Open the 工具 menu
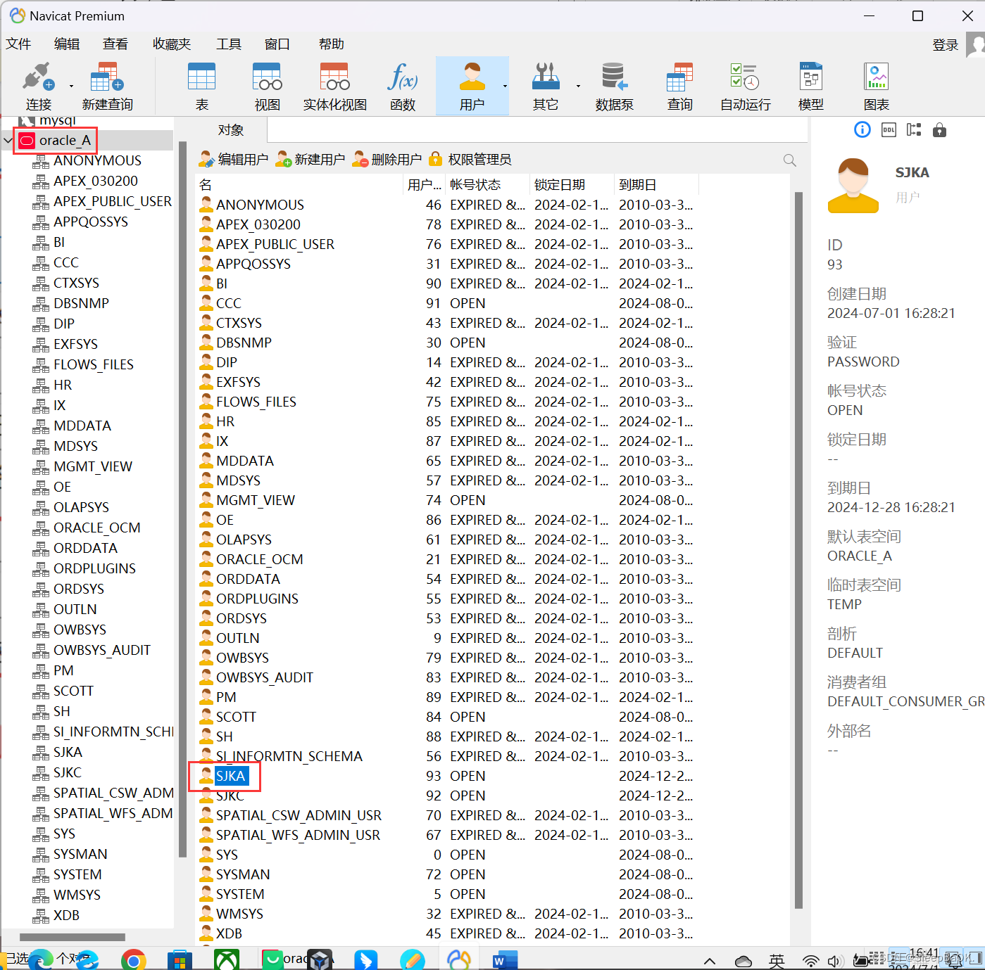This screenshot has width=985, height=970. (228, 44)
